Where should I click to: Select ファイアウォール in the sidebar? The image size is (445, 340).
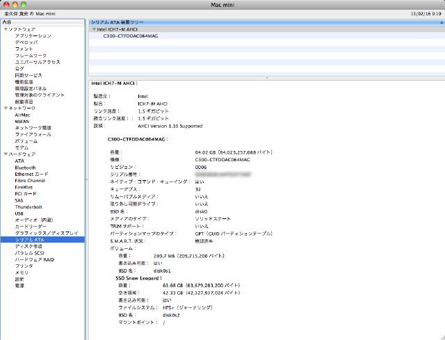click(x=33, y=134)
